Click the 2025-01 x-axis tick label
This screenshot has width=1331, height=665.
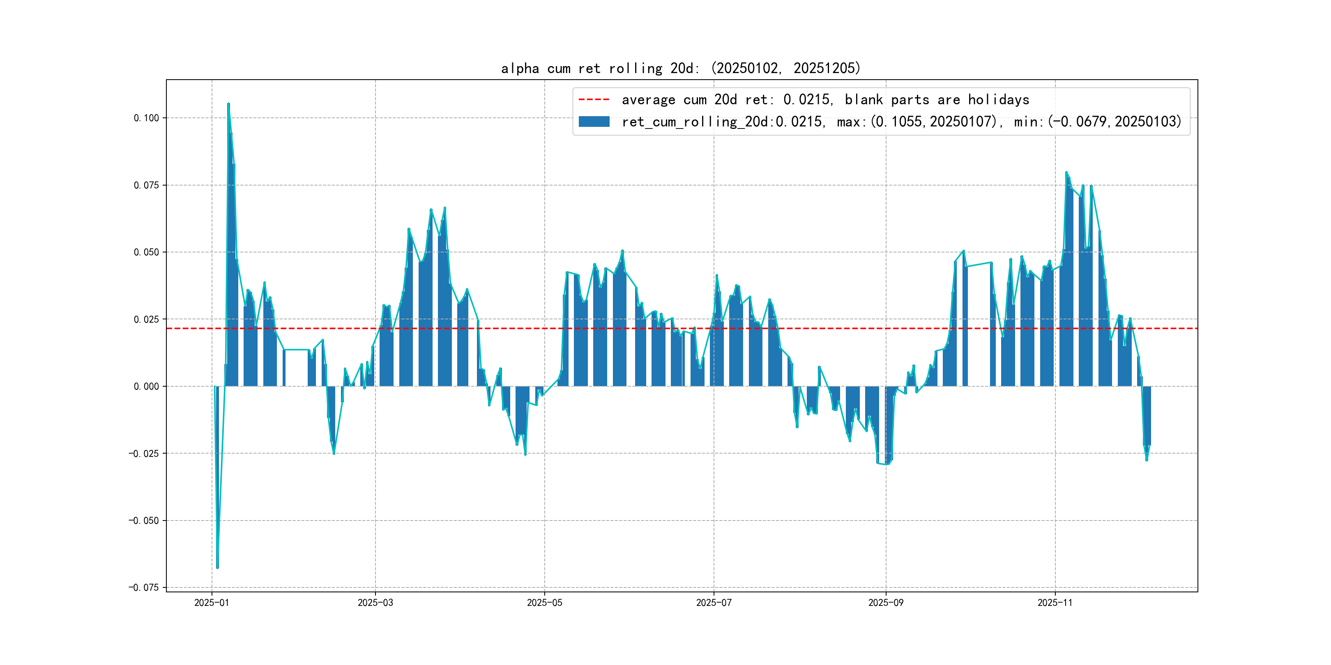tap(211, 603)
